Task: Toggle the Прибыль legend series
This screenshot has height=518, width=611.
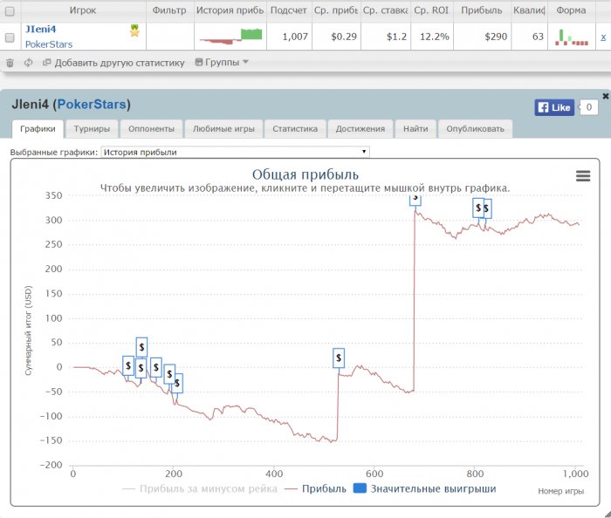Action: coord(315,489)
